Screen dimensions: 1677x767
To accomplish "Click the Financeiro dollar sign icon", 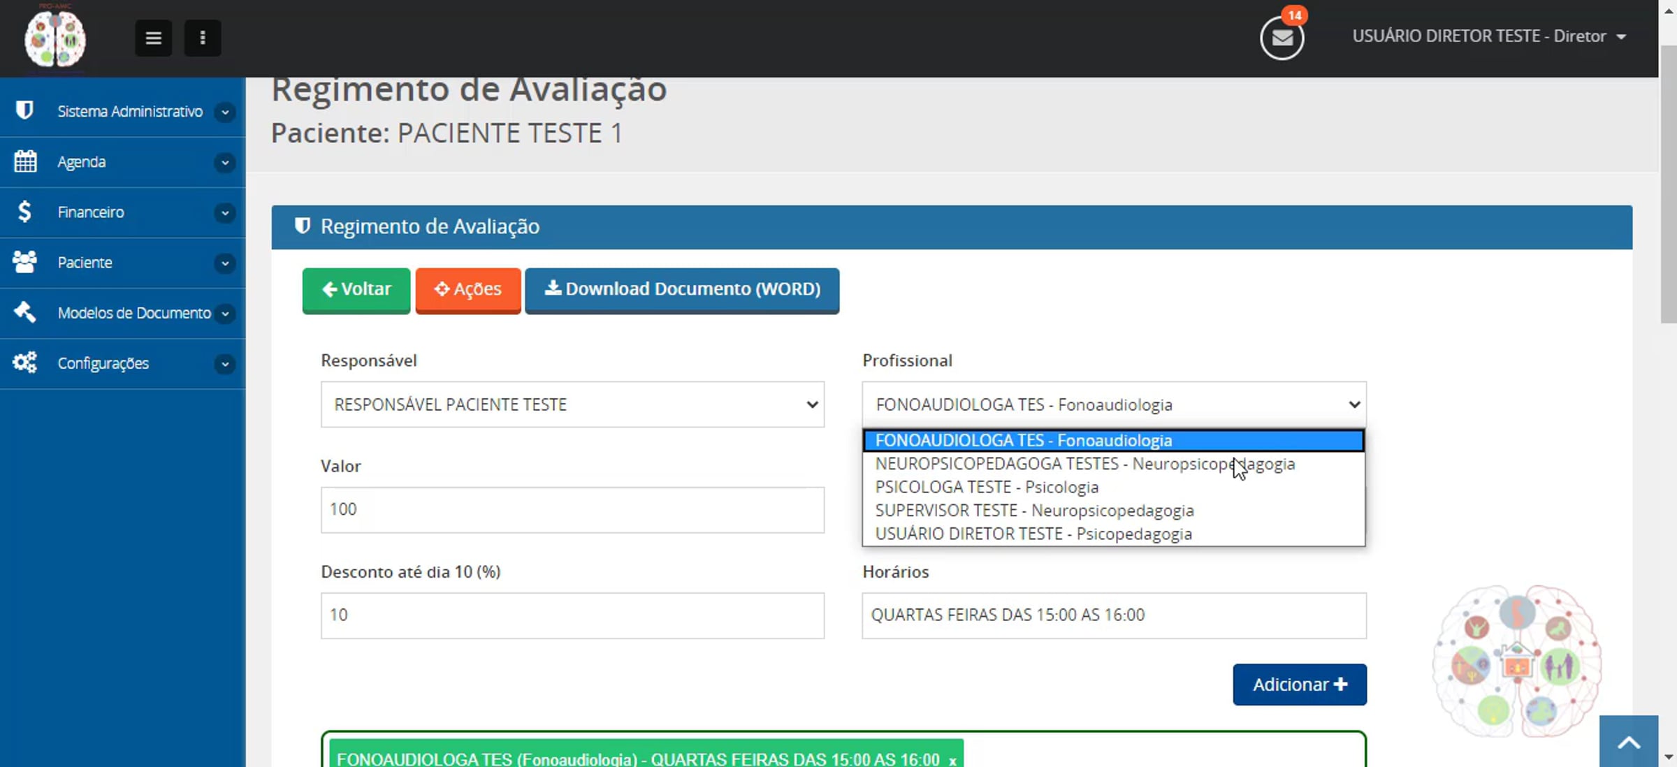I will click(24, 212).
